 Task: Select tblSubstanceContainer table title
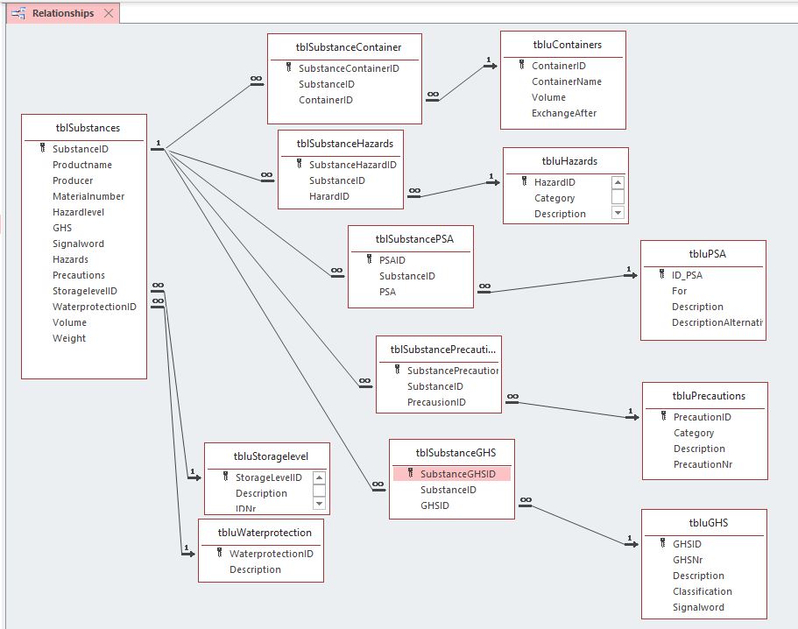[x=348, y=47]
